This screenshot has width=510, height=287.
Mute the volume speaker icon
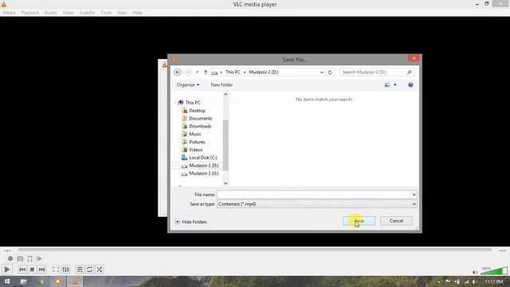pyautogui.click(x=475, y=272)
